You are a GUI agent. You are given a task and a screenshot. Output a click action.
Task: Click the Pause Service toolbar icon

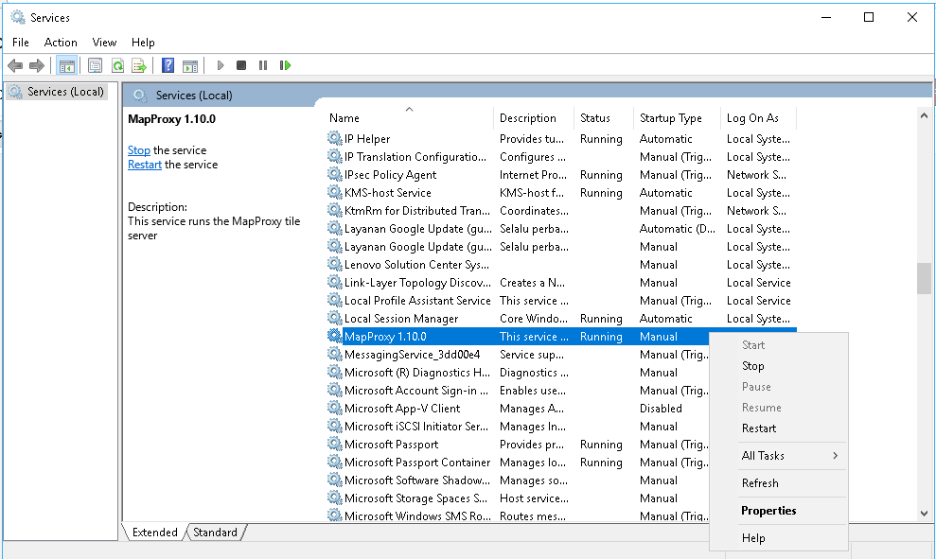pyautogui.click(x=263, y=65)
